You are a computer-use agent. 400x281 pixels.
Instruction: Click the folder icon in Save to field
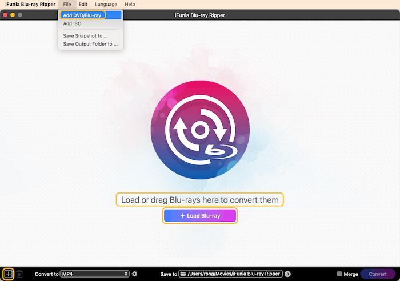pos(183,274)
